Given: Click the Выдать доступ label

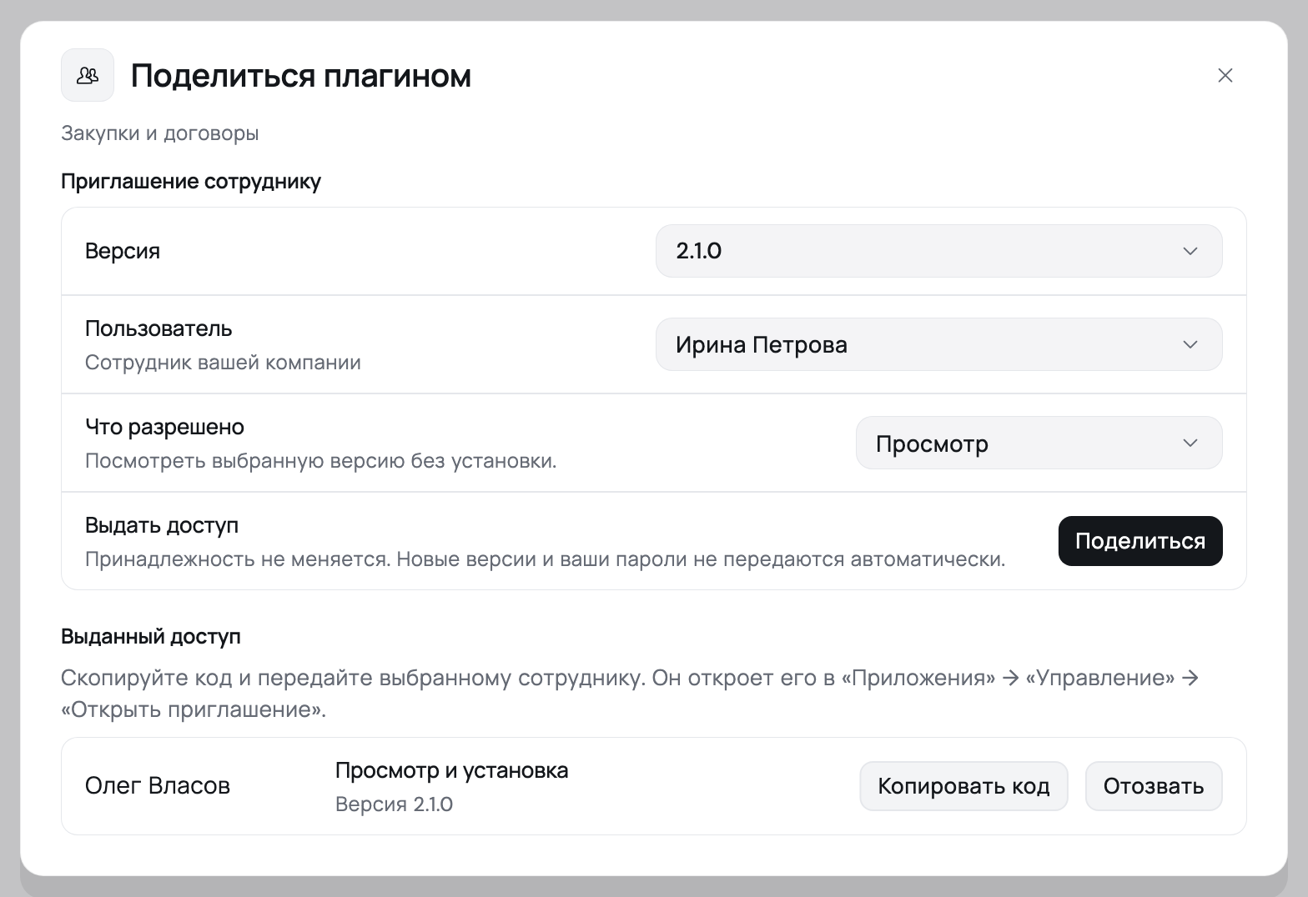Looking at the screenshot, I should pos(162,525).
